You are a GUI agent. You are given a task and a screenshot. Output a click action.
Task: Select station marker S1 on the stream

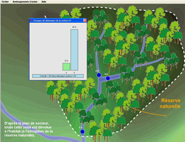[x=99, y=75]
